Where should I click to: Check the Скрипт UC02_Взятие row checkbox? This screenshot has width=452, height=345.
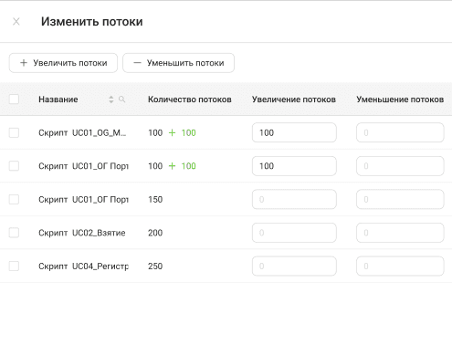(x=14, y=233)
